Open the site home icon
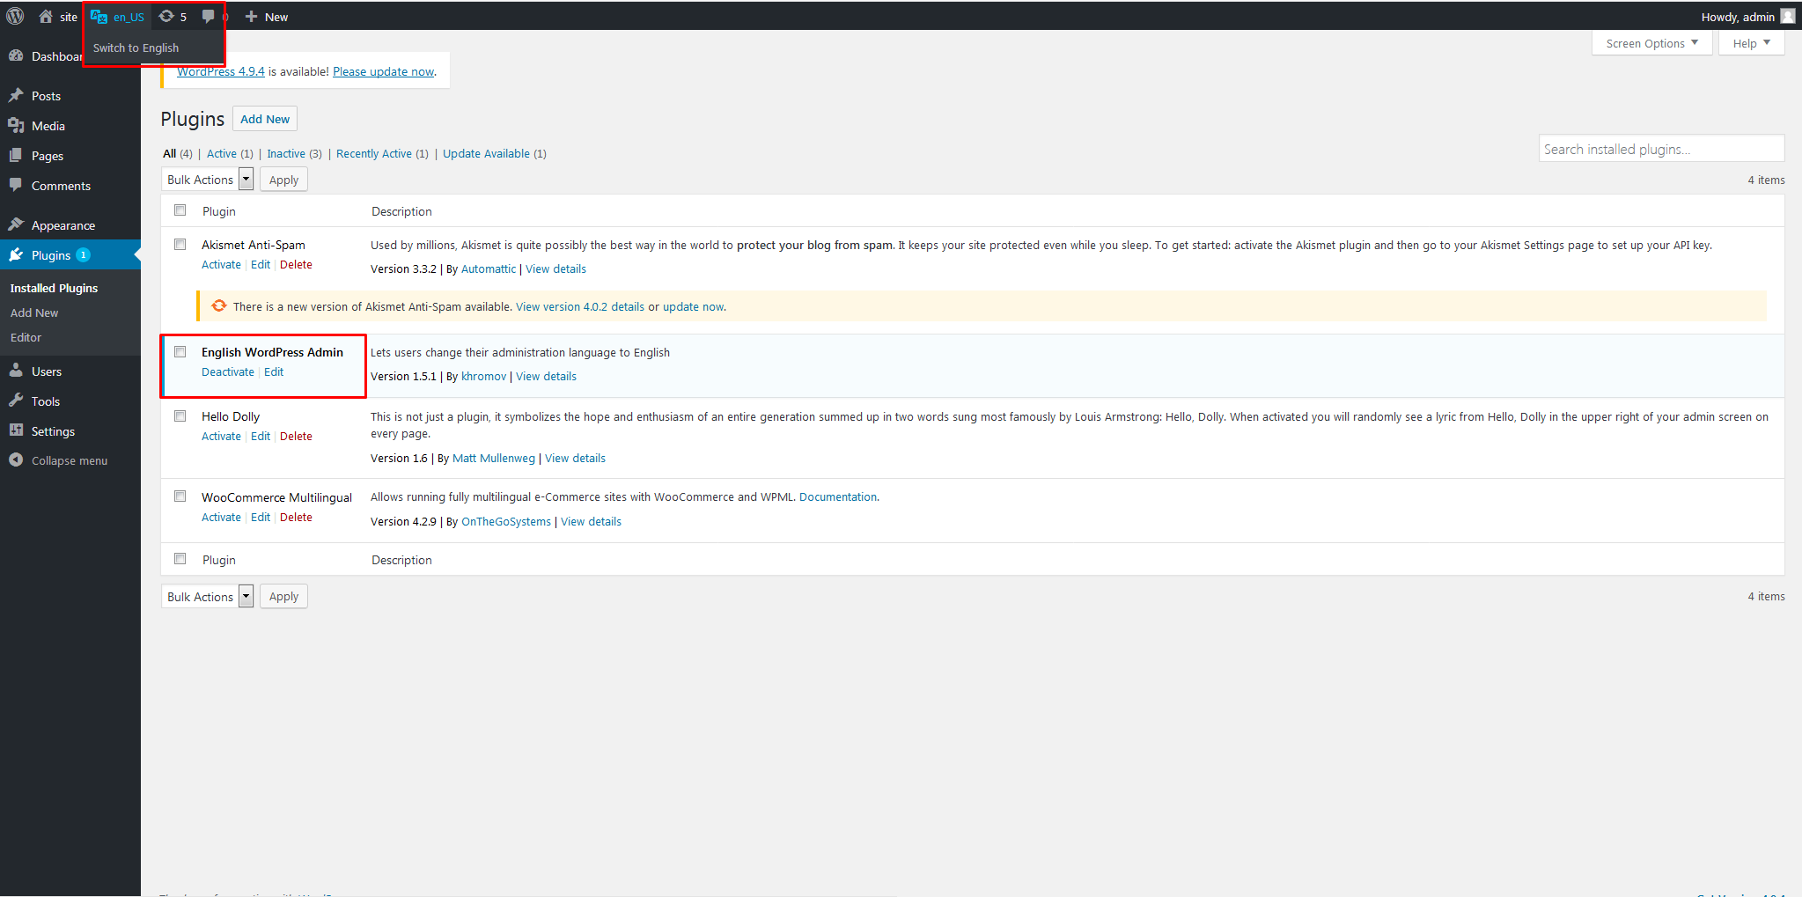The width and height of the screenshot is (1802, 897). pyautogui.click(x=46, y=16)
